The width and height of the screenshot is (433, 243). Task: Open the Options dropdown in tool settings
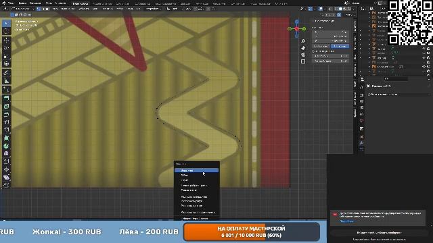350,15
